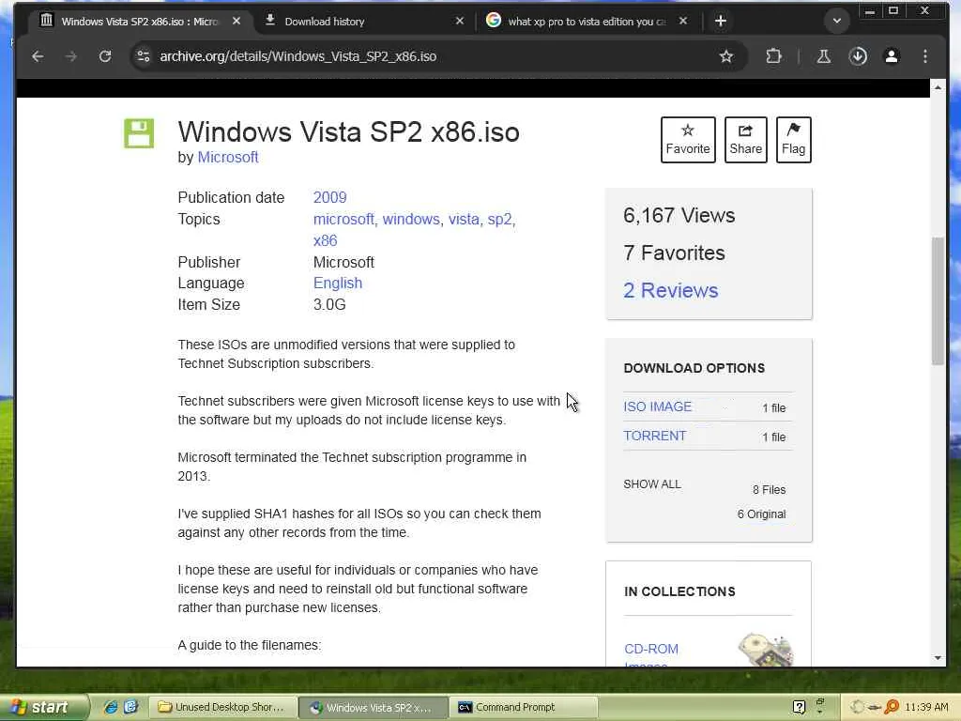
Task: Switch to Command Prompt taskbar item
Action: point(522,708)
